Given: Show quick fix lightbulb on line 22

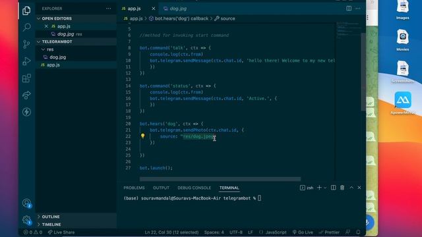Looking at the screenshot, I should tap(142, 136).
